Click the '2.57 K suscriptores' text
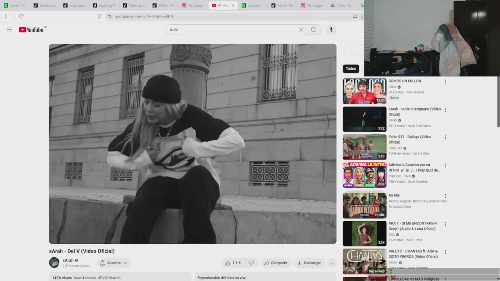 point(76,266)
